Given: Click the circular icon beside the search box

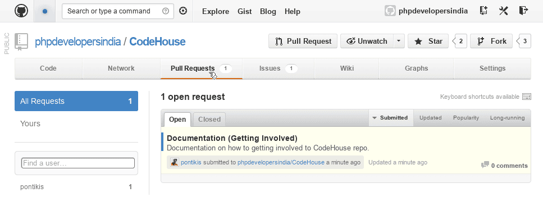Looking at the screenshot, I should click(183, 11).
